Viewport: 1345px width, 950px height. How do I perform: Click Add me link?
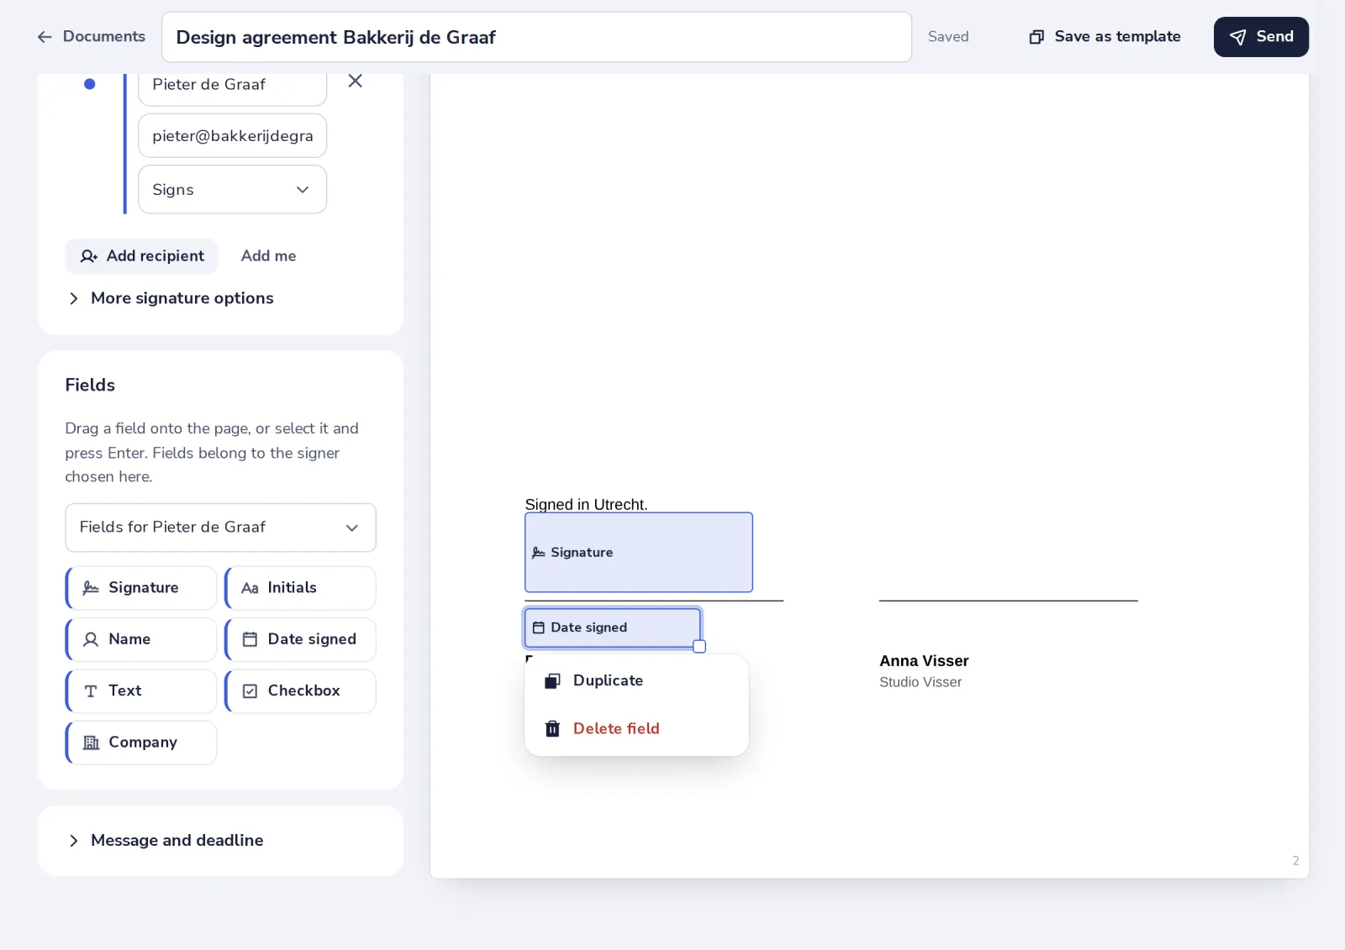coord(268,256)
